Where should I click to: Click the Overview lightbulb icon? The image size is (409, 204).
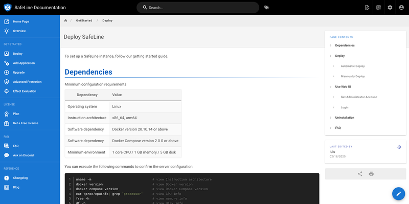coord(7,31)
